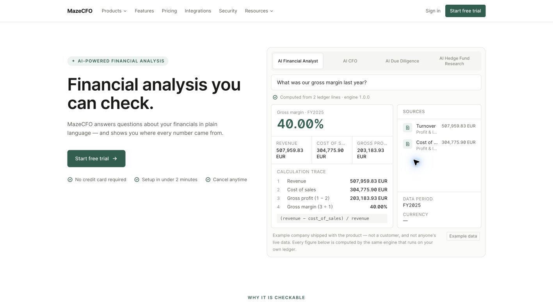Click the WHY IT IS CHECKABLE heading
This screenshot has width=553, height=302.
276,298
